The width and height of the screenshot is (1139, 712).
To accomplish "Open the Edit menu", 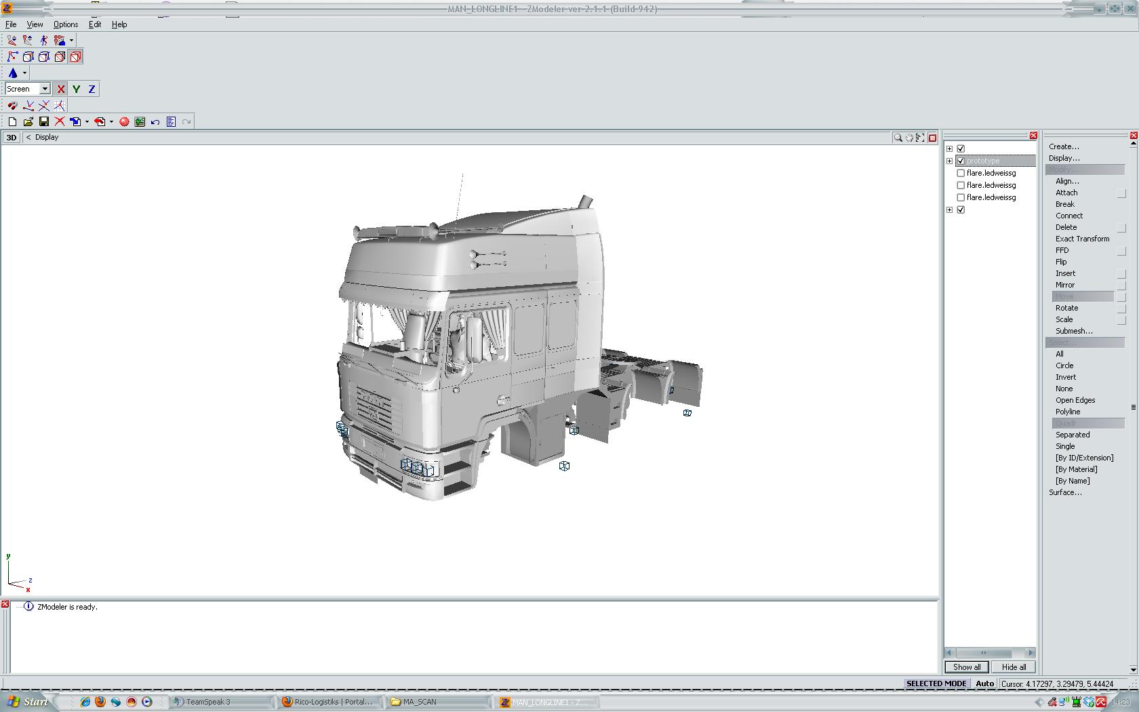I will [95, 24].
